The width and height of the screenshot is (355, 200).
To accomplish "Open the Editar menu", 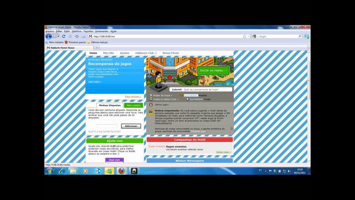I will [59, 31].
